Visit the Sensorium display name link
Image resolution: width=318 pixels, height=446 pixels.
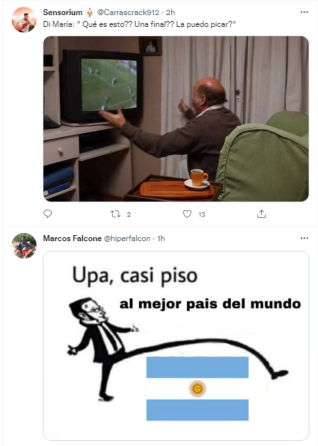63,13
